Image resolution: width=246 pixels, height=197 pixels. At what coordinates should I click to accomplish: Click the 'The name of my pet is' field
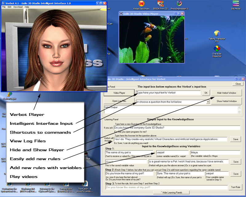[x=129, y=152]
